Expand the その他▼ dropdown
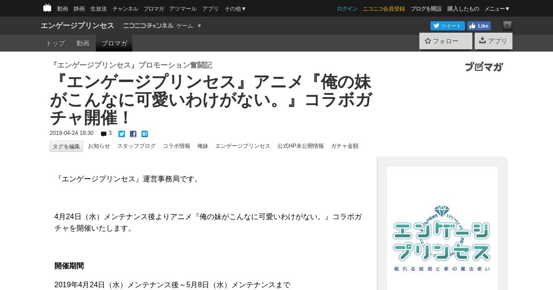Image resolution: width=553 pixels, height=290 pixels. [x=235, y=9]
